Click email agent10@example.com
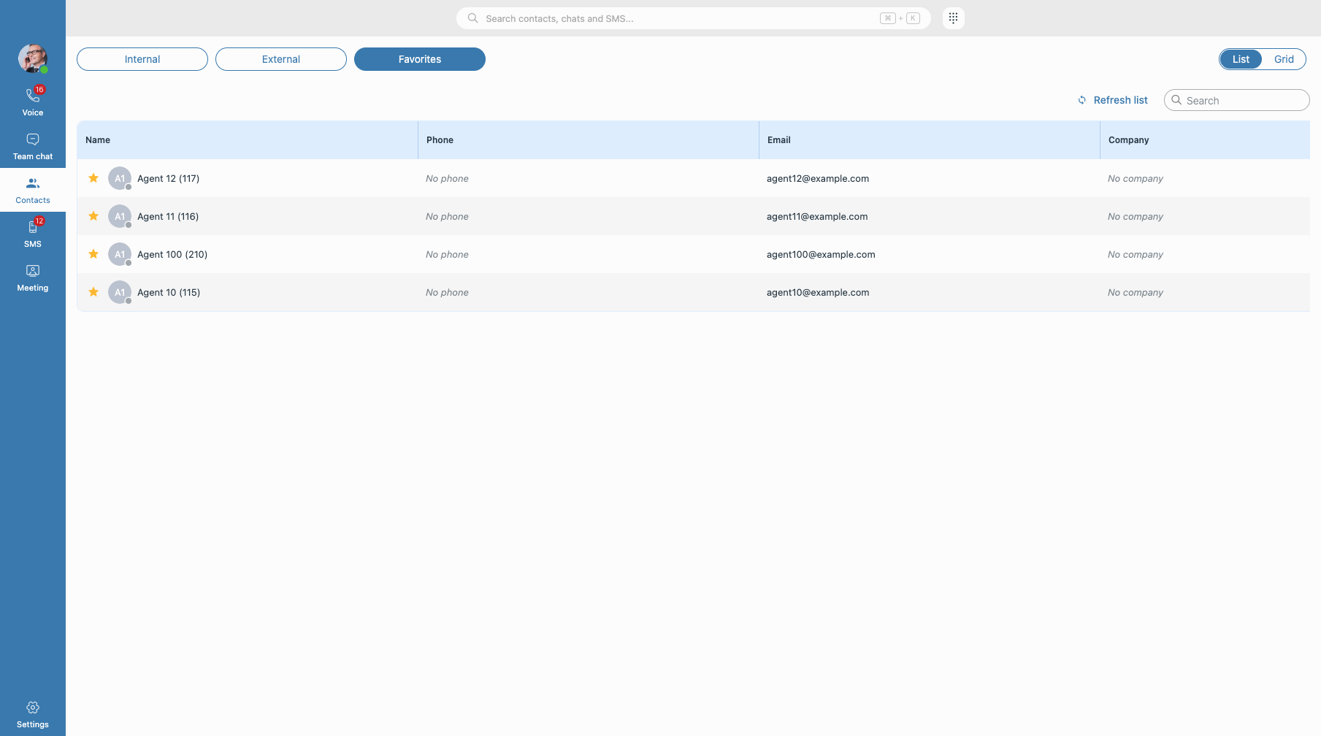 click(x=818, y=292)
